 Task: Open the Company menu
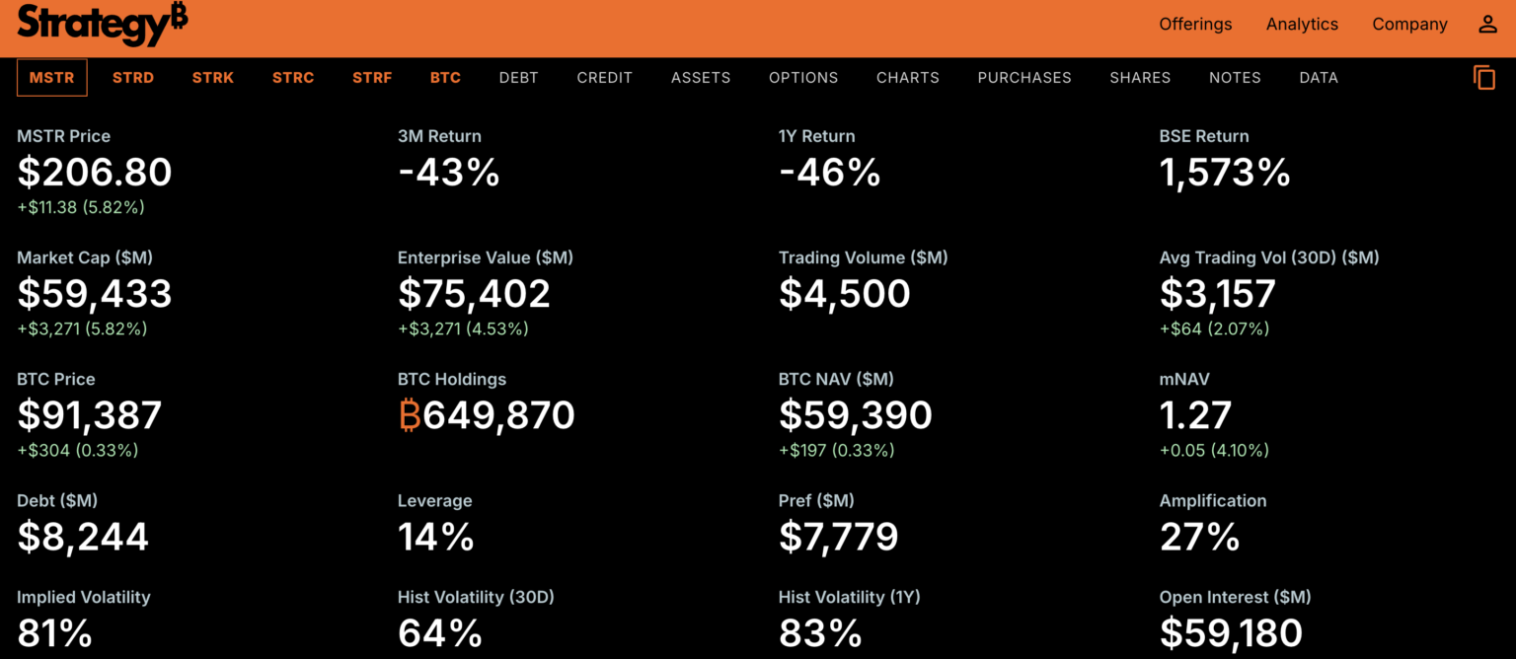(x=1409, y=25)
